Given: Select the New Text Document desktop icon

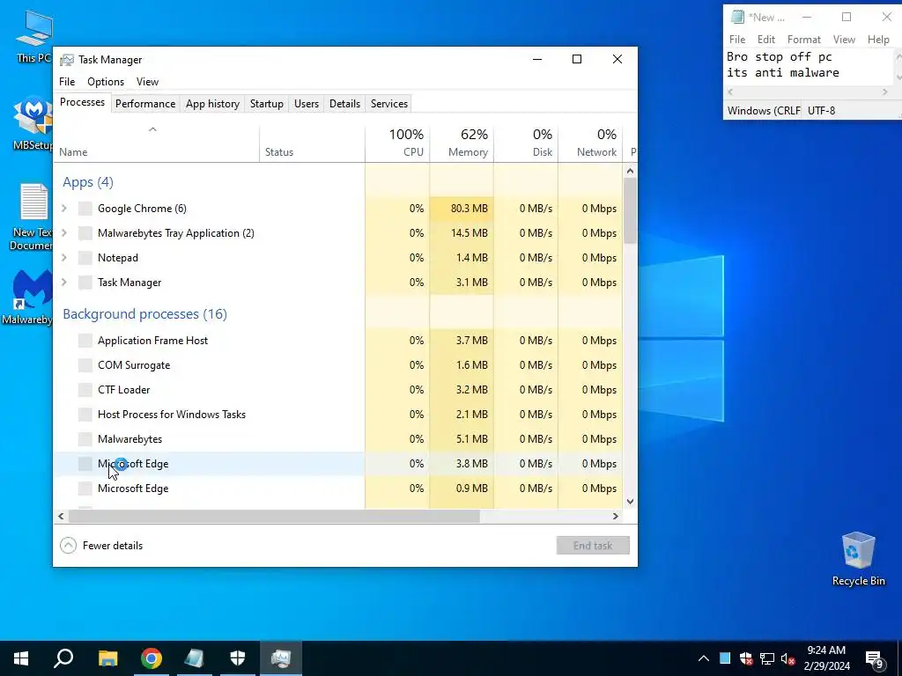Looking at the screenshot, I should (x=33, y=217).
